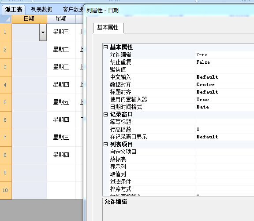Click the empty value field of 默认值

coord(224,69)
